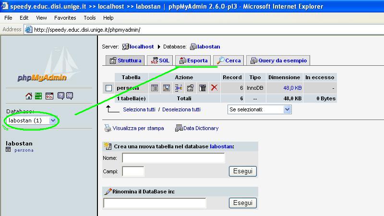Click the Browse icon for the persona table

click(x=155, y=88)
